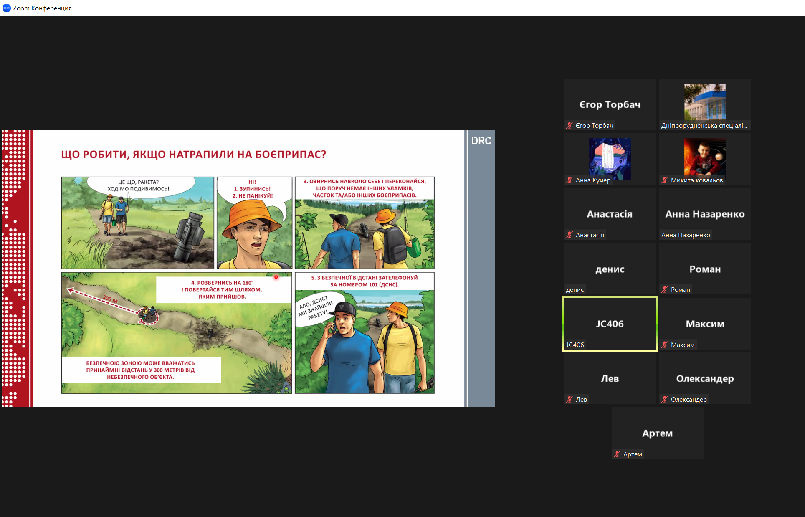
Task: Click the Анна Назаренко participant tile
Action: 705,214
